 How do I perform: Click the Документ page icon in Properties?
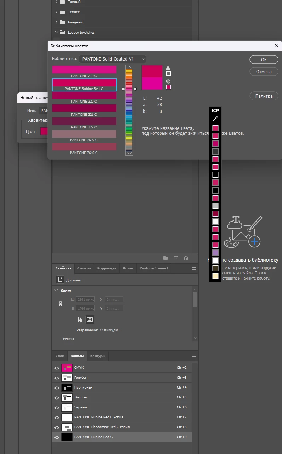point(60,280)
